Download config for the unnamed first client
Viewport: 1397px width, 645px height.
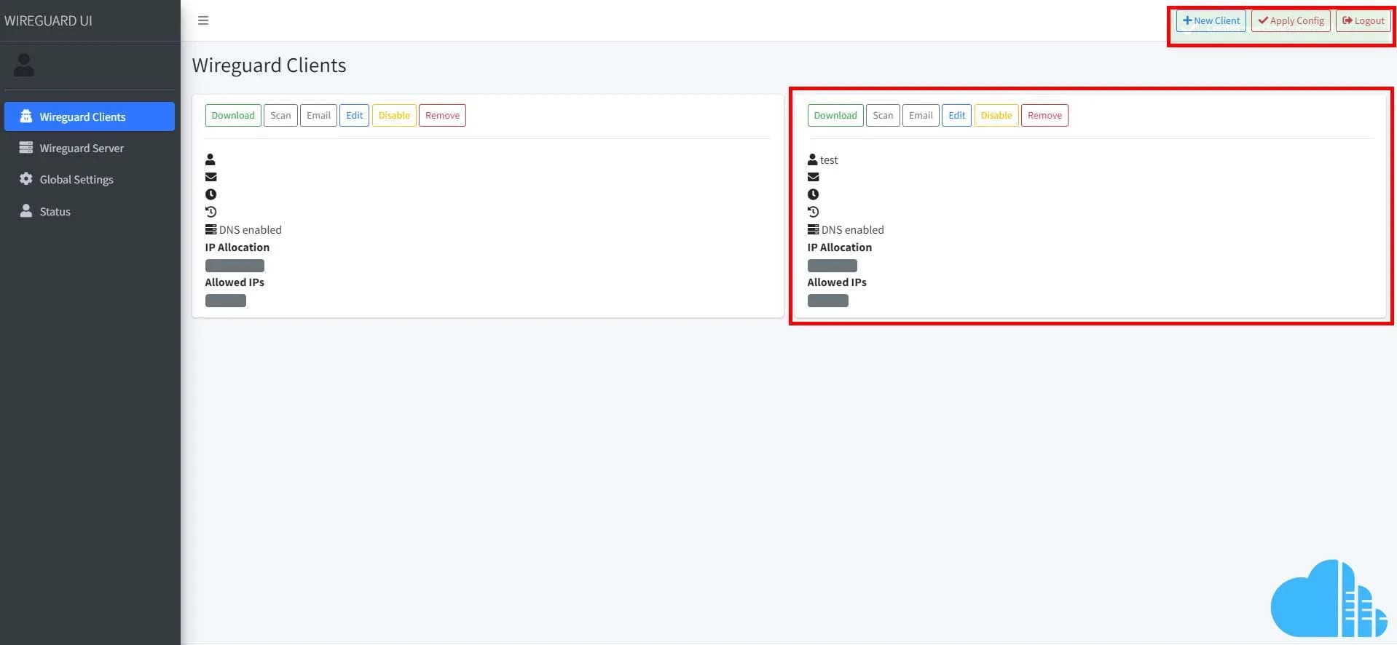(233, 115)
